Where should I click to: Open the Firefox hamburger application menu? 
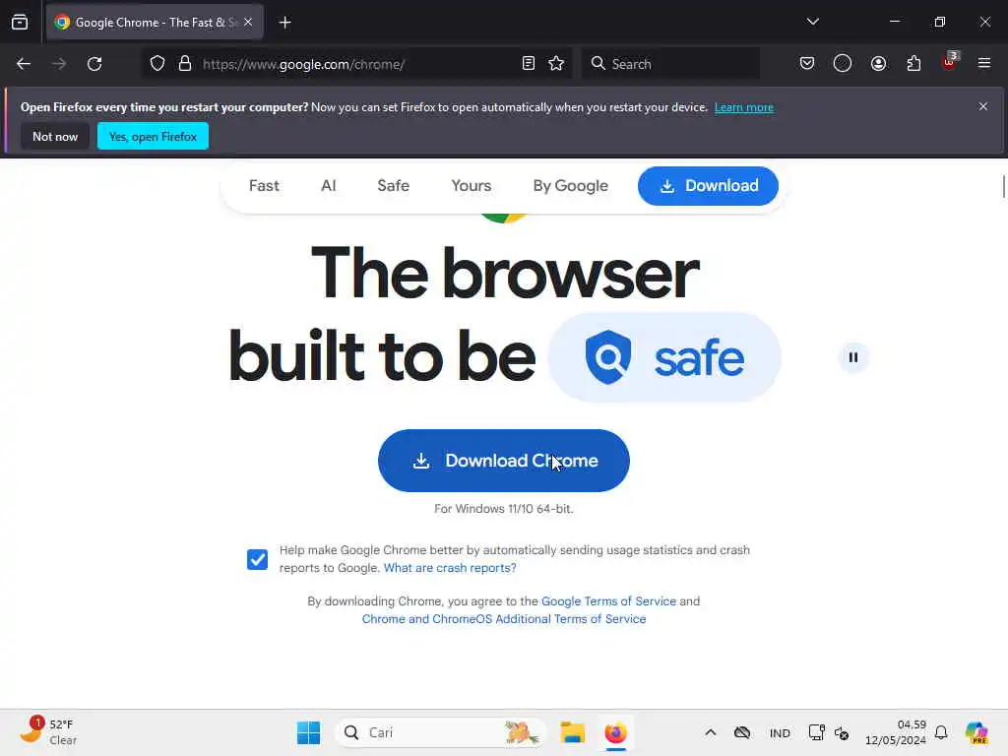pos(984,64)
